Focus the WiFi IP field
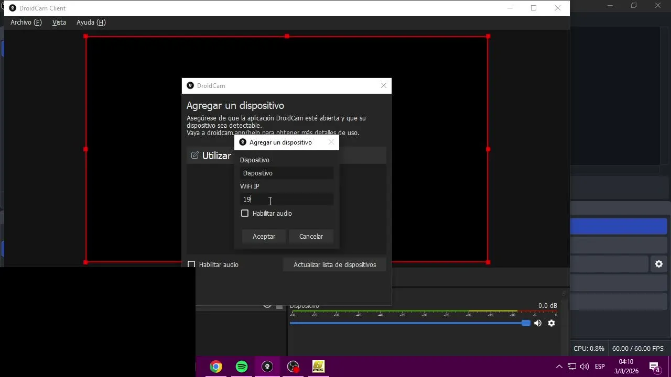Viewport: 671px width, 377px height. pyautogui.click(x=287, y=199)
